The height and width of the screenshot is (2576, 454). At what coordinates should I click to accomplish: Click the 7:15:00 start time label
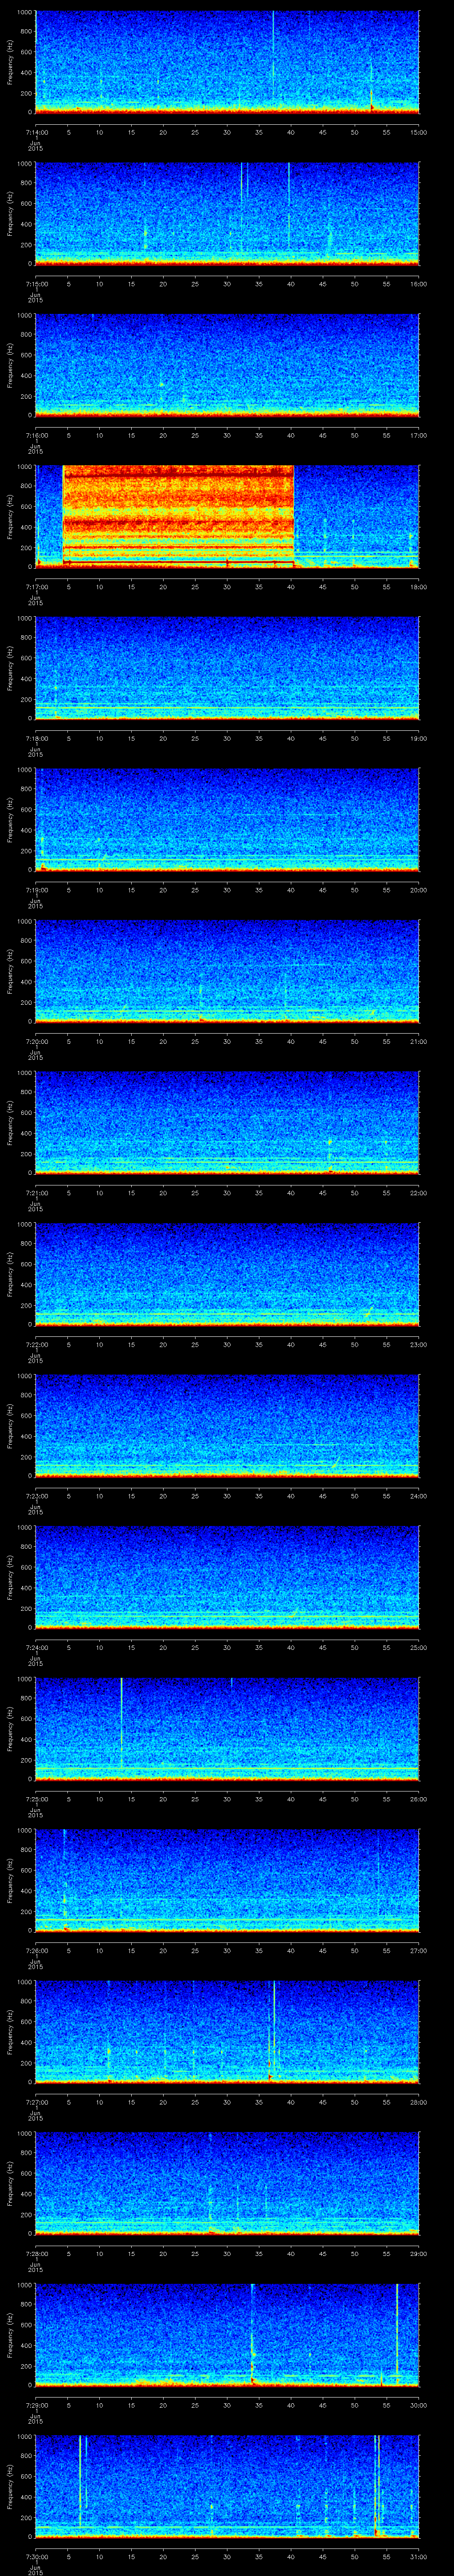point(36,284)
